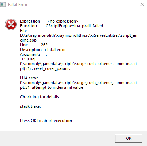147x146 pixels.
Task: Select the D:\a\xray-monolith source path line
Action: (79, 35)
